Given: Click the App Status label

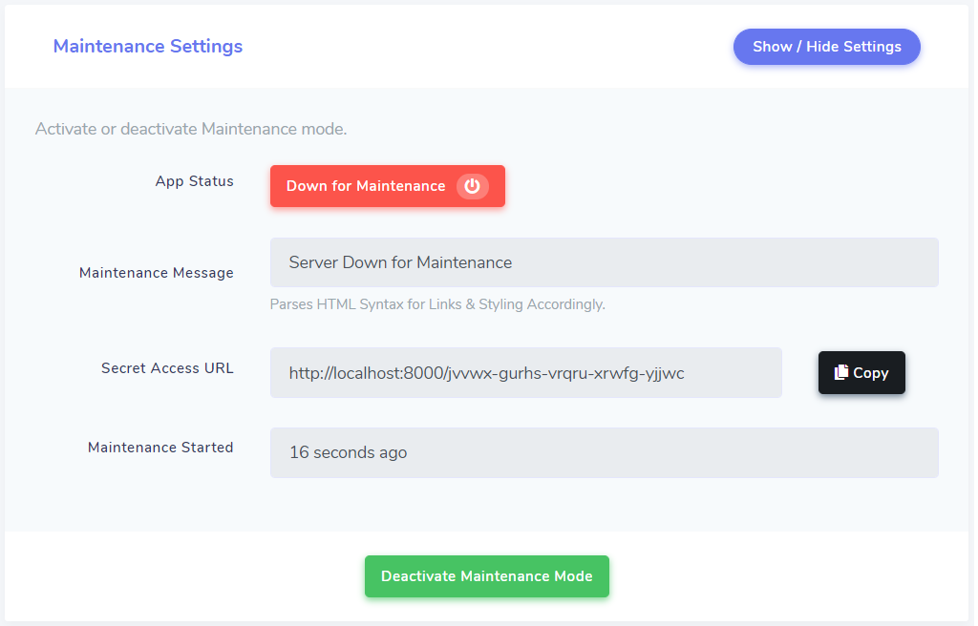Looking at the screenshot, I should click(195, 180).
